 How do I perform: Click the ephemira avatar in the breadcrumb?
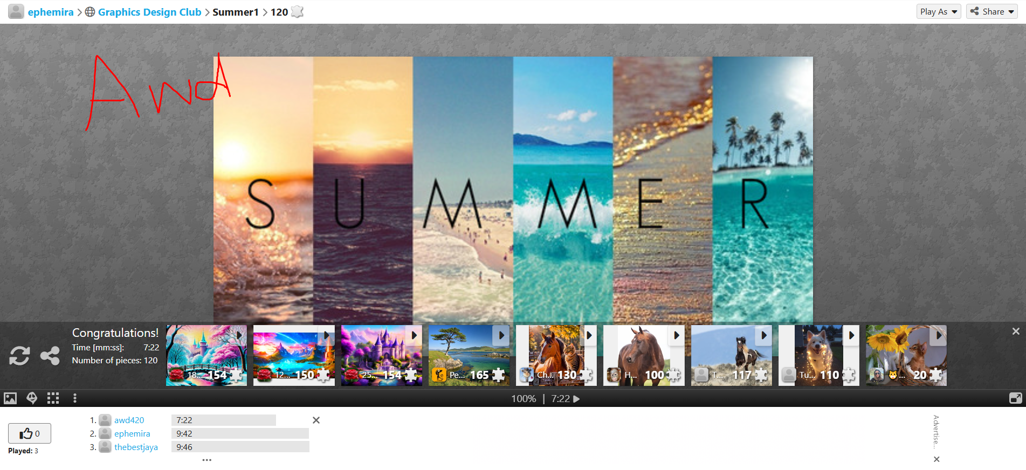pyautogui.click(x=16, y=11)
